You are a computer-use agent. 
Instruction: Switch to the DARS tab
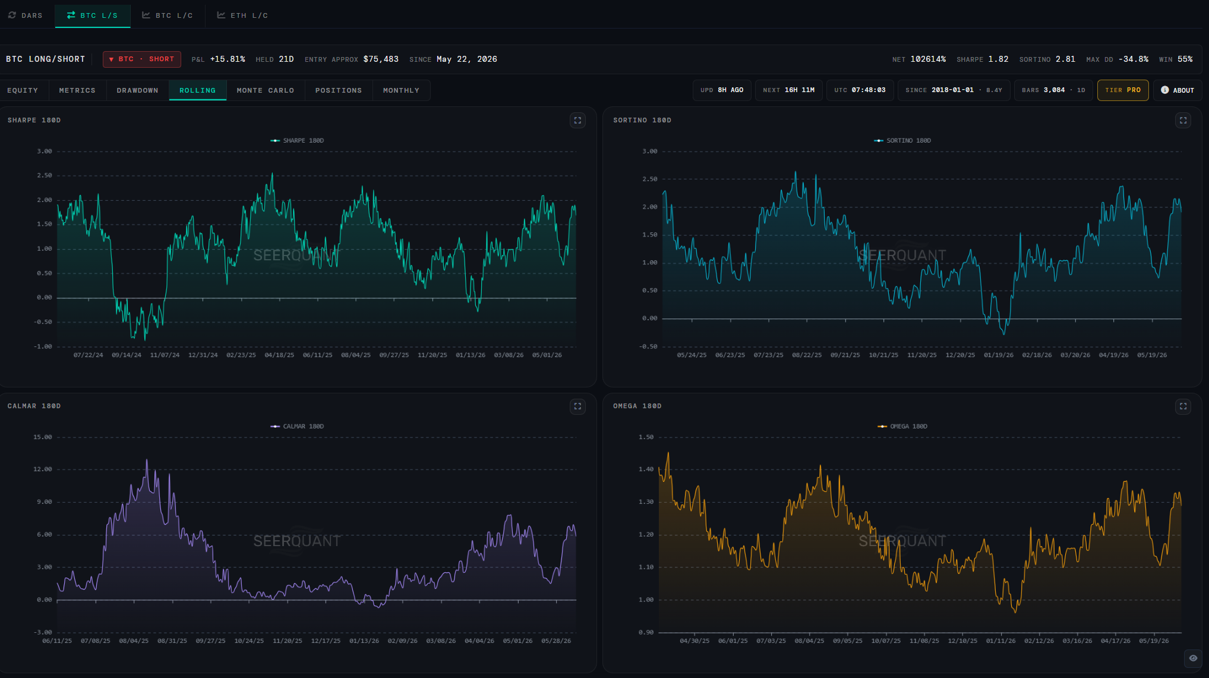26,15
